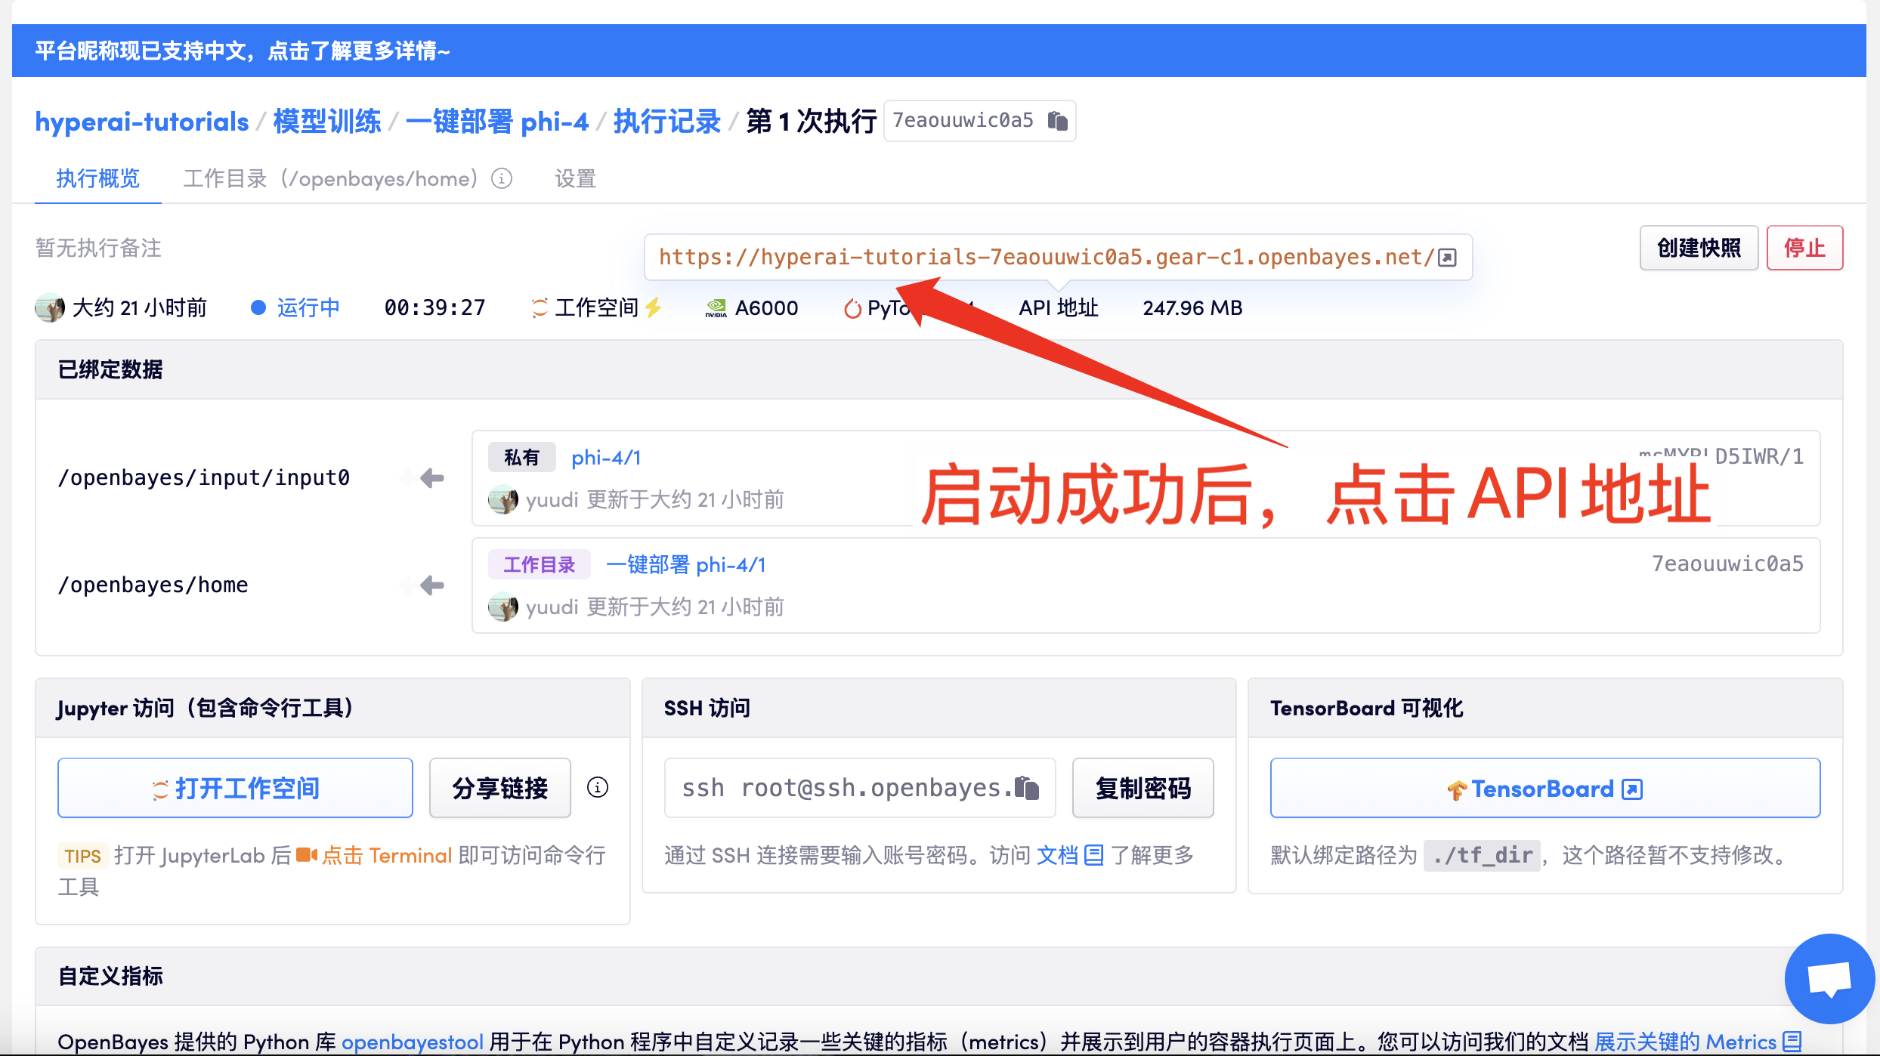Click arrow icon next to /openbayes/home
This screenshot has width=1880, height=1056.
[x=431, y=585]
